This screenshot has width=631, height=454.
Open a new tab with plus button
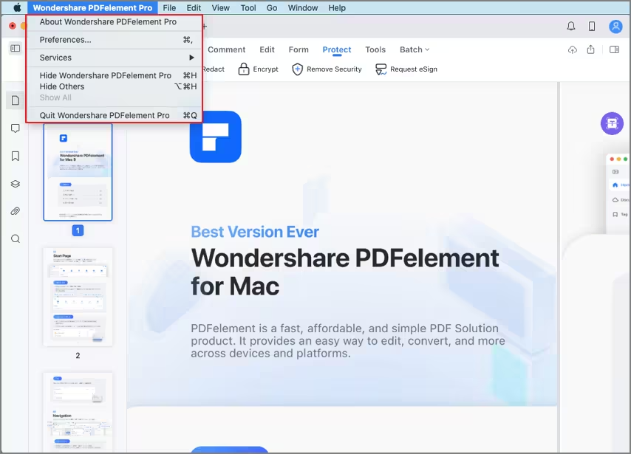(x=205, y=26)
